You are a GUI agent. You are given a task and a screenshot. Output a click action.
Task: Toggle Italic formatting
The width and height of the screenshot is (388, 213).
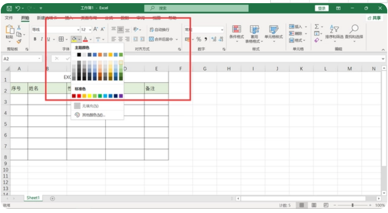(x=42, y=39)
